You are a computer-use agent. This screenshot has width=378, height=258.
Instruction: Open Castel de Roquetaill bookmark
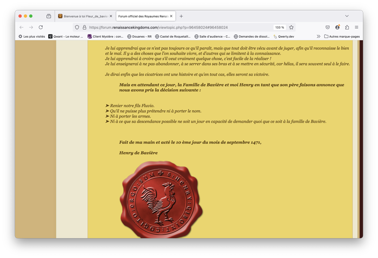[173, 37]
